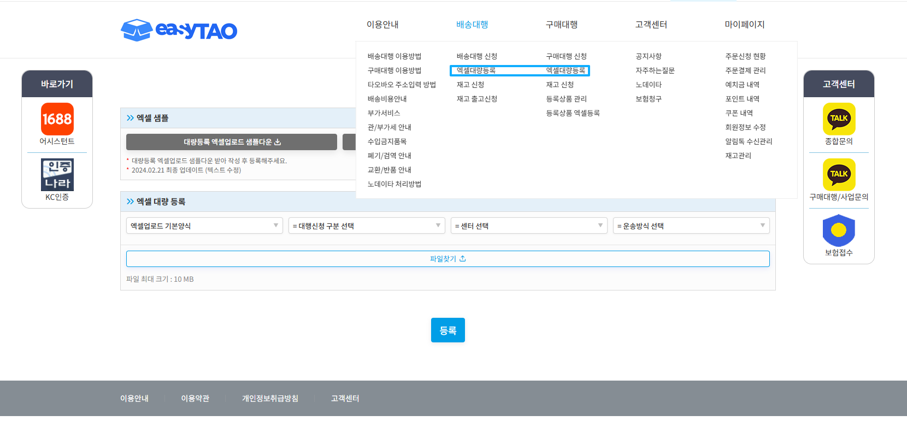Open the 고객센터 top menu
The width and height of the screenshot is (907, 421).
point(651,25)
